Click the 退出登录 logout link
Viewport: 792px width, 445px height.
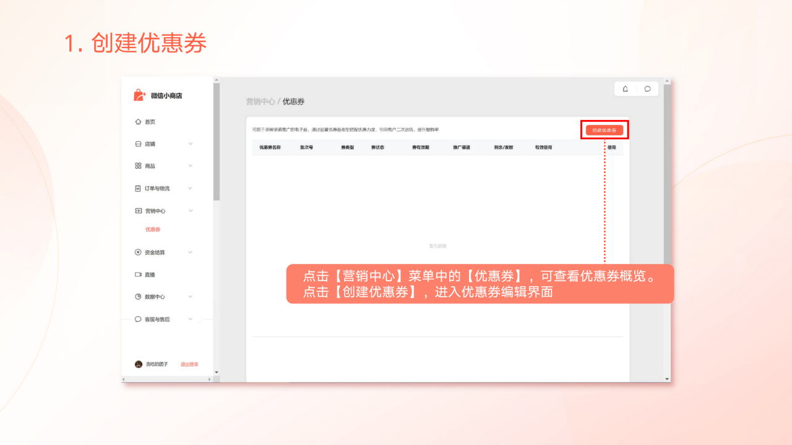coord(189,364)
